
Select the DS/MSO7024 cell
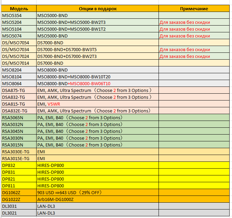pyautogui.click(x=19, y=56)
